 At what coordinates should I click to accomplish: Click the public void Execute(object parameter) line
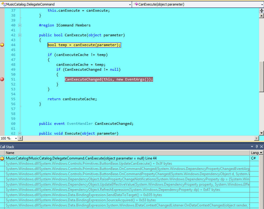pyautogui.click(x=79, y=133)
